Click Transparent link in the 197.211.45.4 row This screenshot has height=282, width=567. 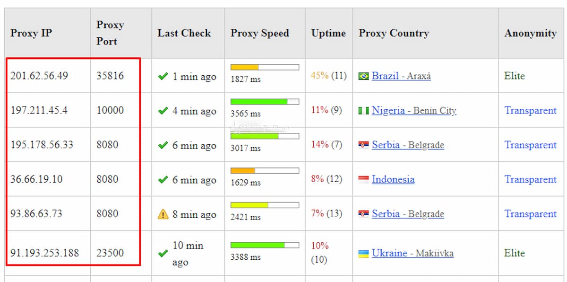[x=530, y=110]
